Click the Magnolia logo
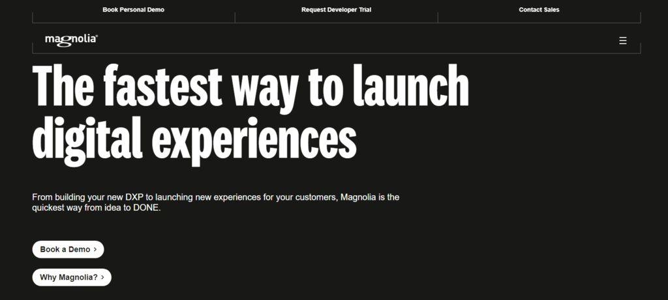This screenshot has height=300, width=668. [x=71, y=40]
